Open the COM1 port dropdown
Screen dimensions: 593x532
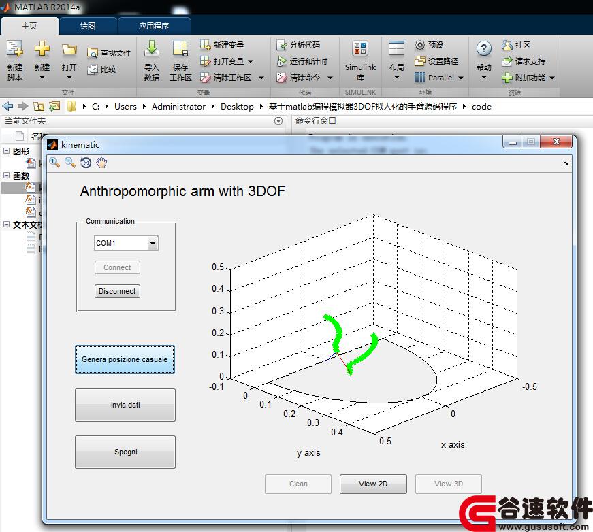coord(153,244)
